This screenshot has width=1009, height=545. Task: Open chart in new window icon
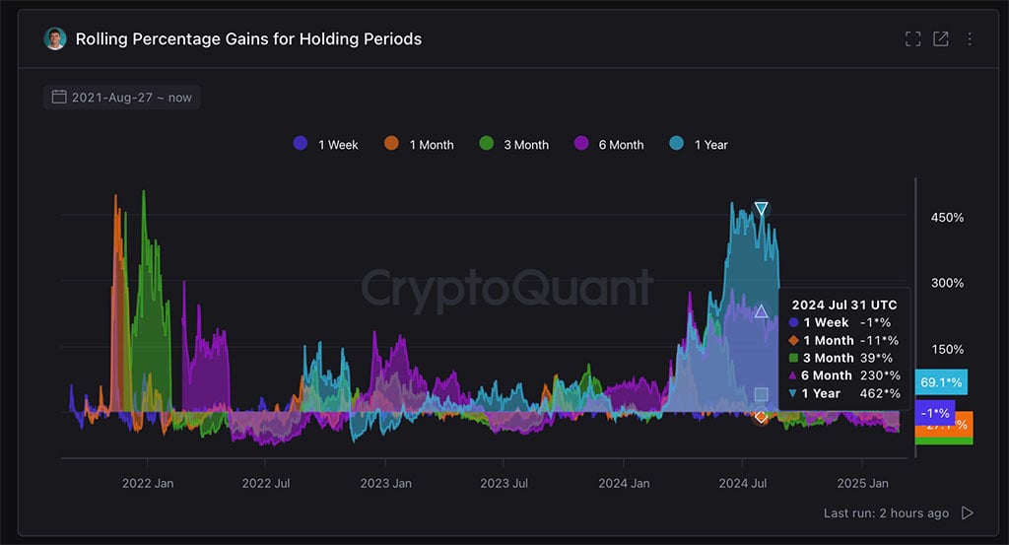click(941, 39)
